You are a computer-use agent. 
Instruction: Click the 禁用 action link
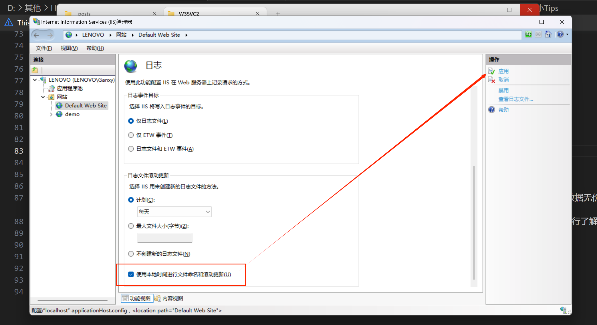tap(503, 91)
